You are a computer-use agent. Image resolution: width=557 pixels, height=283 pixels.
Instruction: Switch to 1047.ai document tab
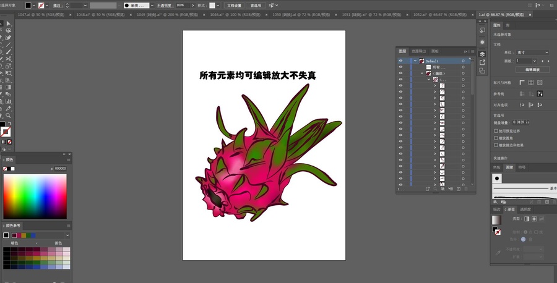point(42,15)
